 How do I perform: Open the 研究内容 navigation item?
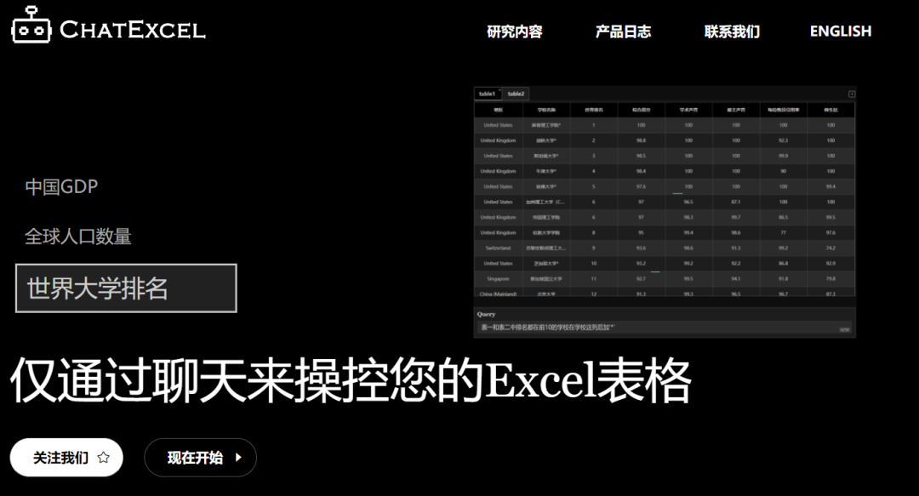[515, 31]
